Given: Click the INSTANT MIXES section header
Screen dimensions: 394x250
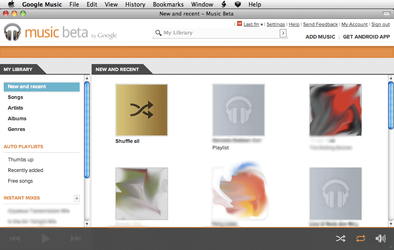Looking at the screenshot, I should [22, 198].
